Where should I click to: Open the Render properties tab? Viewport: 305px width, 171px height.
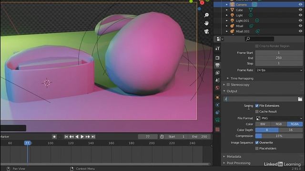click(x=217, y=58)
